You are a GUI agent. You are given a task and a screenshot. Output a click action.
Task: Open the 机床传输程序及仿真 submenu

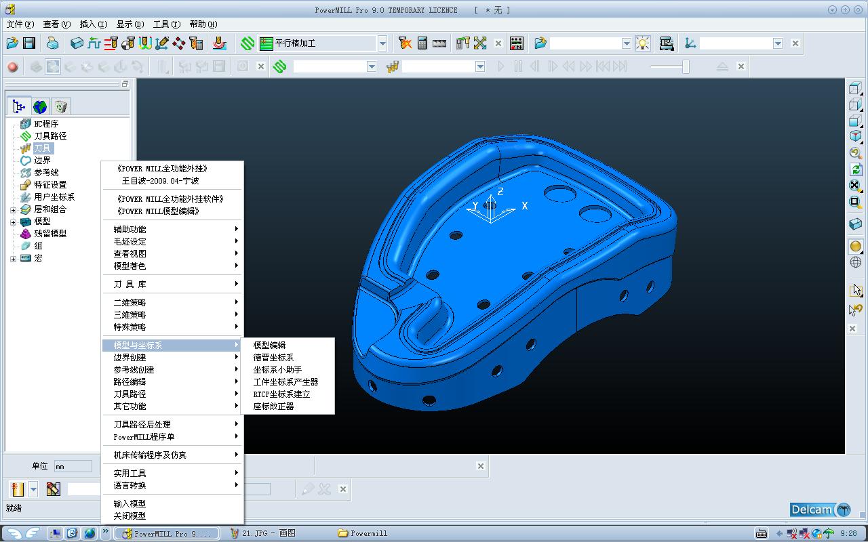(x=172, y=455)
